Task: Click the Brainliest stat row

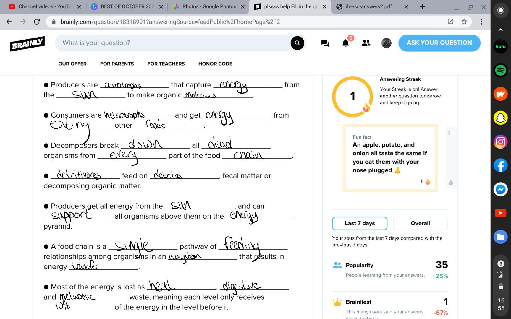Action: click(x=390, y=307)
